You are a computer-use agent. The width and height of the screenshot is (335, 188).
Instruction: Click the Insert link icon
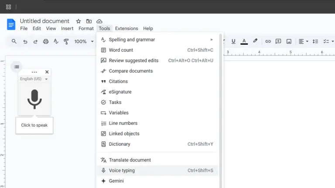(x=268, y=41)
